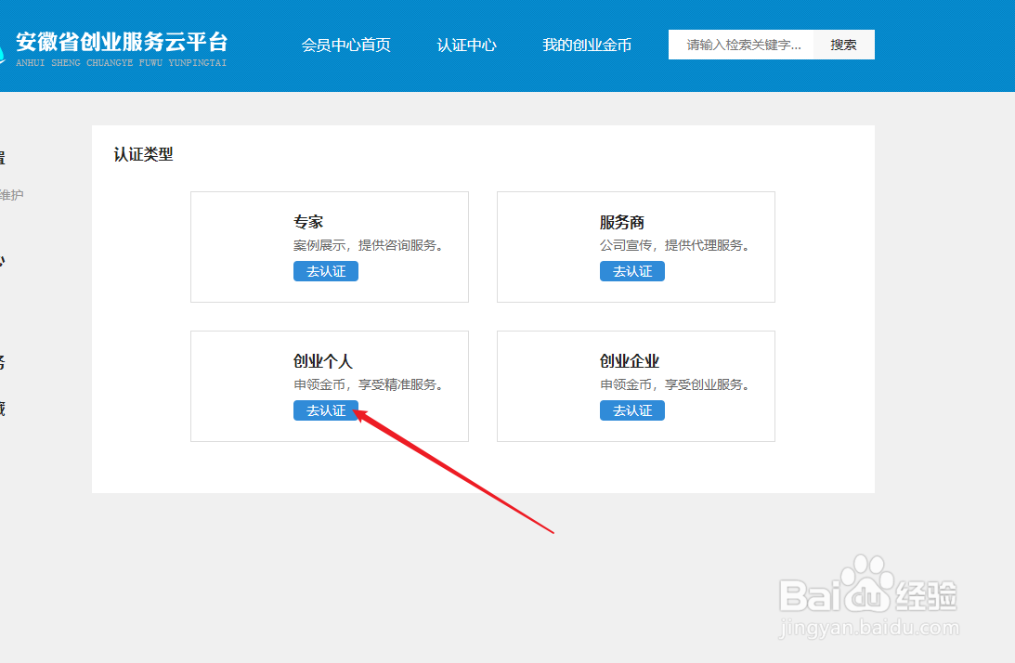This screenshot has height=663, width=1015.
Task: Open the 会员中心首页 menu item
Action: coord(345,45)
